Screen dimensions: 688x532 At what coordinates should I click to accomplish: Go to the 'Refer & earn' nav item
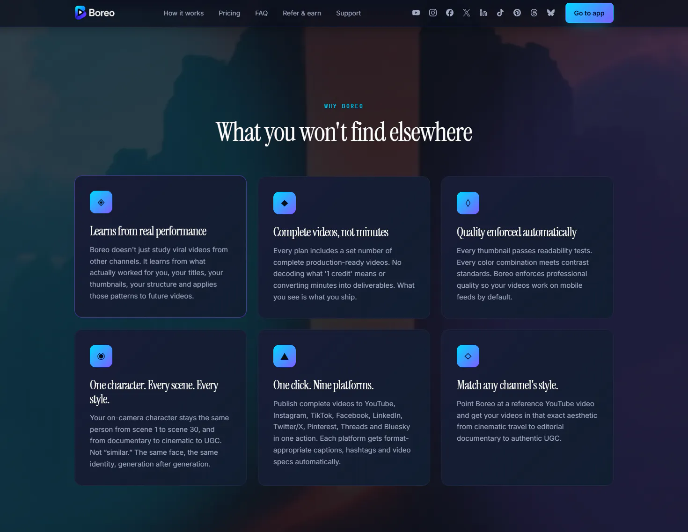302,13
